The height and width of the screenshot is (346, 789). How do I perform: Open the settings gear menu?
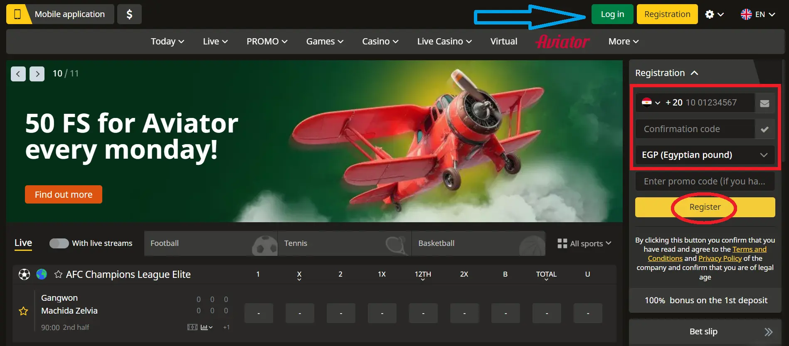point(714,15)
